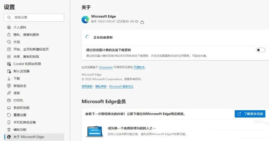Screen dimensions: 269x141
Task: Click the icon beside 开始、主页和新建标签页
Action: point(9,49)
